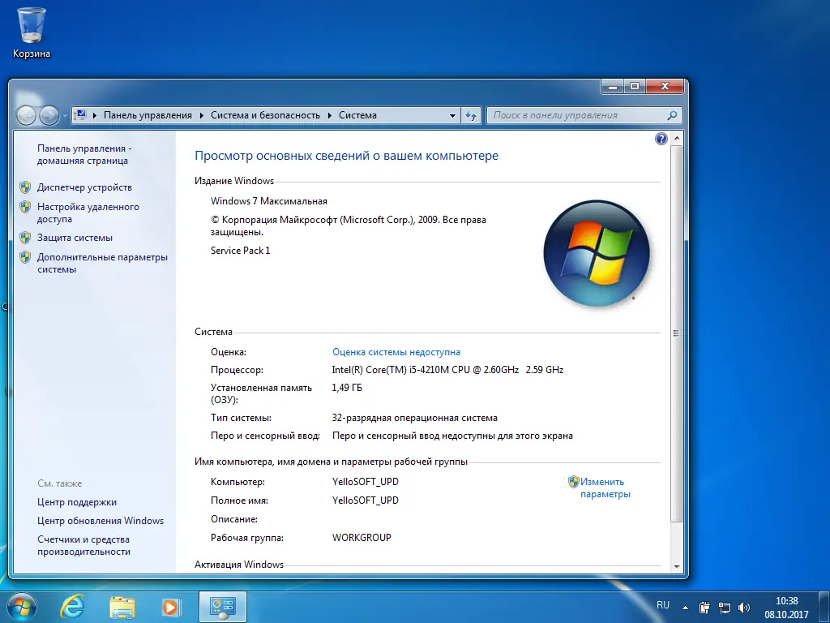This screenshot has width=830, height=623.
Task: Expand the arrow after Панель управления breadcrumb
Action: click(x=202, y=115)
